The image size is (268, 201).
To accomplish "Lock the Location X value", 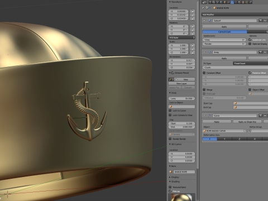I will (x=193, y=11).
